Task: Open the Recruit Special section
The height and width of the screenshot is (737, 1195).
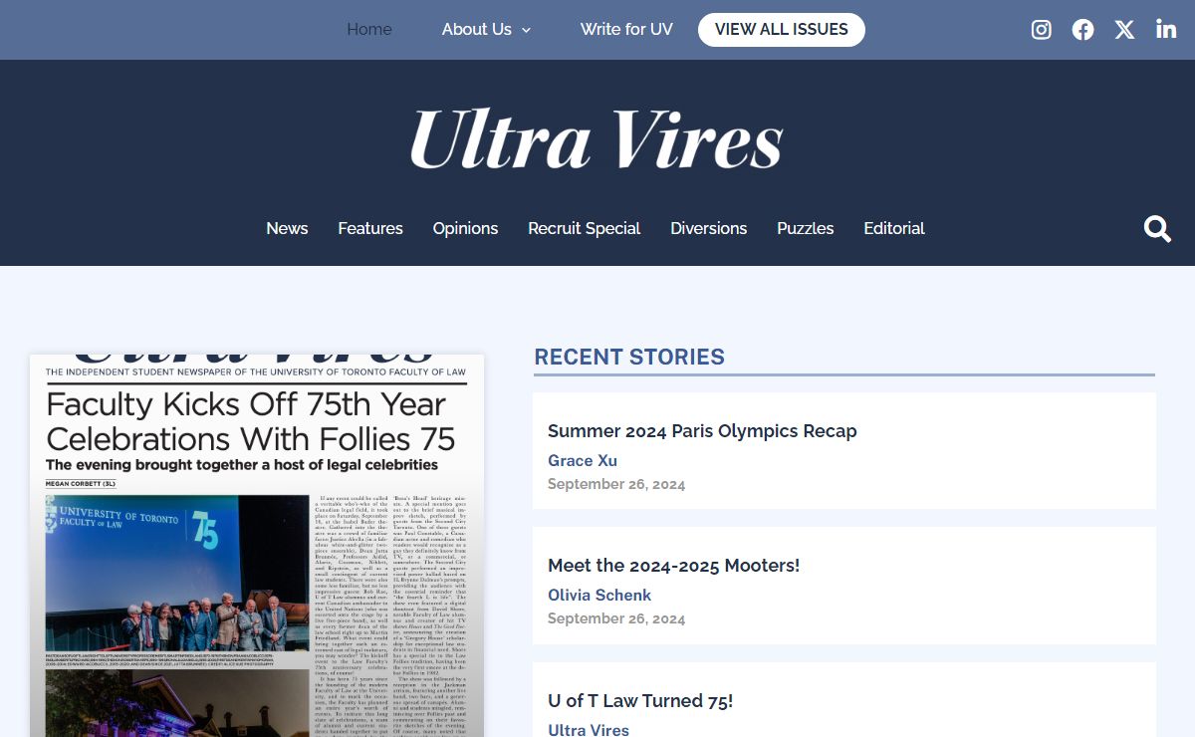Action: coord(585,228)
